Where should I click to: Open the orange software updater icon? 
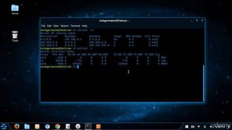pos(98,126)
